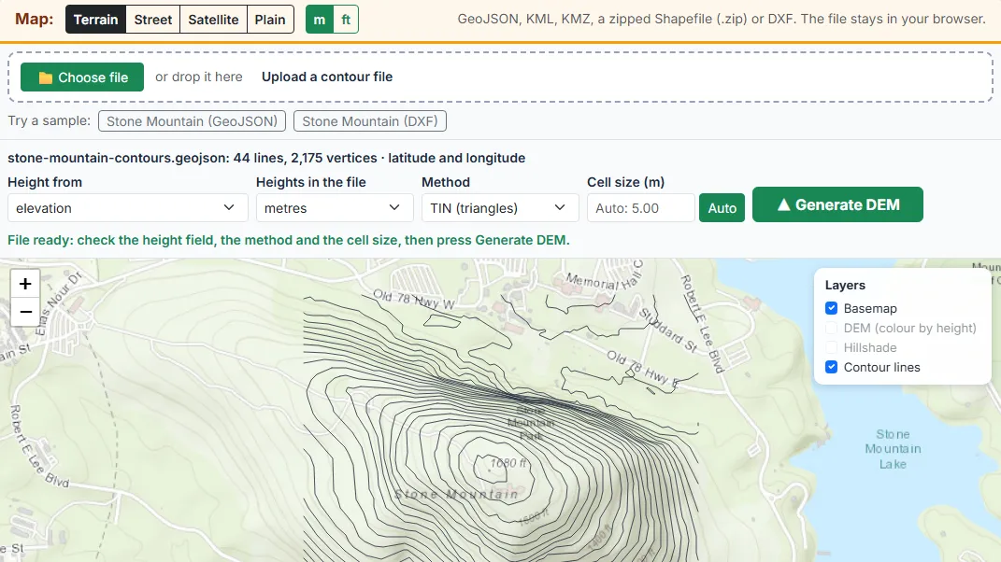Zoom in on the map
This screenshot has height=562, width=1001.
coord(25,283)
